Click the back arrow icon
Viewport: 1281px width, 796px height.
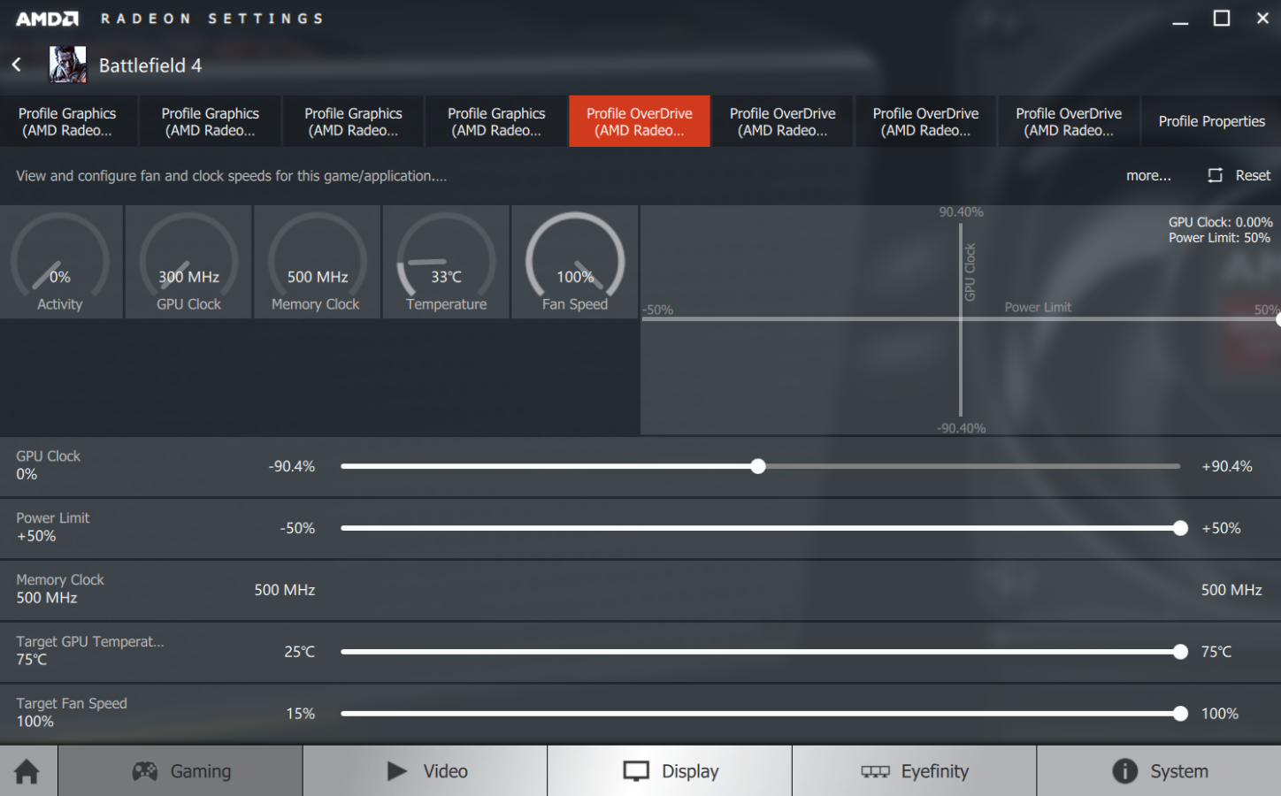(x=17, y=65)
